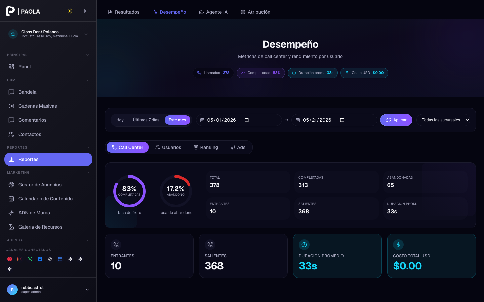Open the robbcastrol user menu chevron
Viewport: 484px width, 302px height.
[87, 290]
